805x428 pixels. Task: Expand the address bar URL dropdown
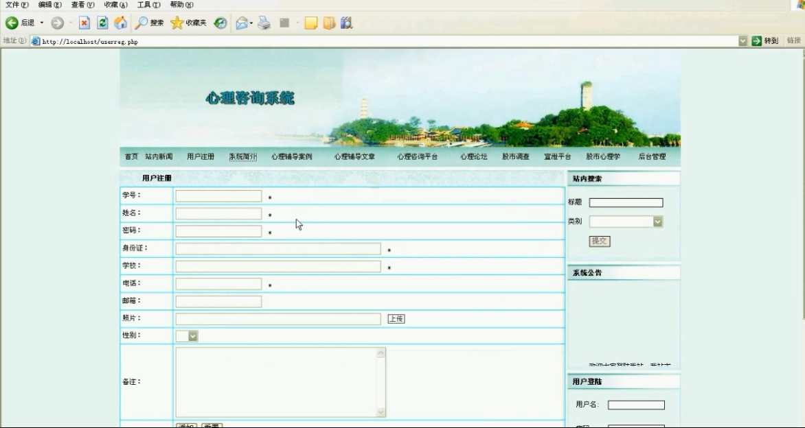coord(742,41)
